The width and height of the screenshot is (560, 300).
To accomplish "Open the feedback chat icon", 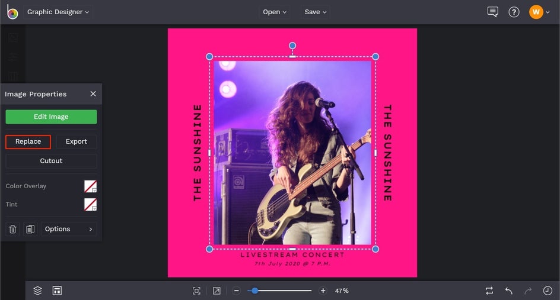I will tap(492, 12).
